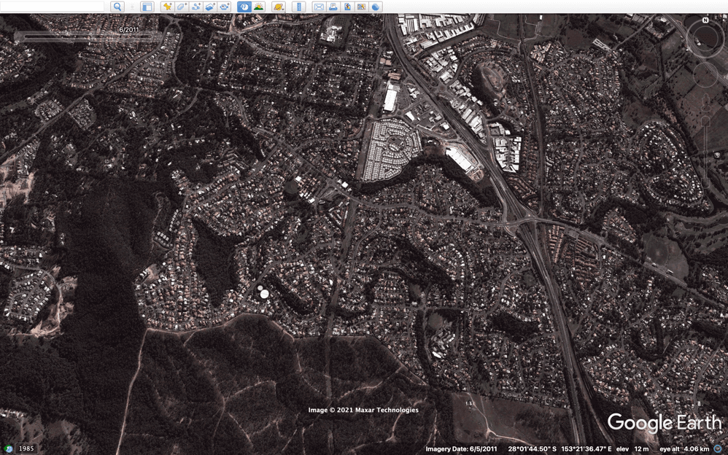
Task: Click the Imagery Date 6/5/2011 text
Action: pos(461,449)
